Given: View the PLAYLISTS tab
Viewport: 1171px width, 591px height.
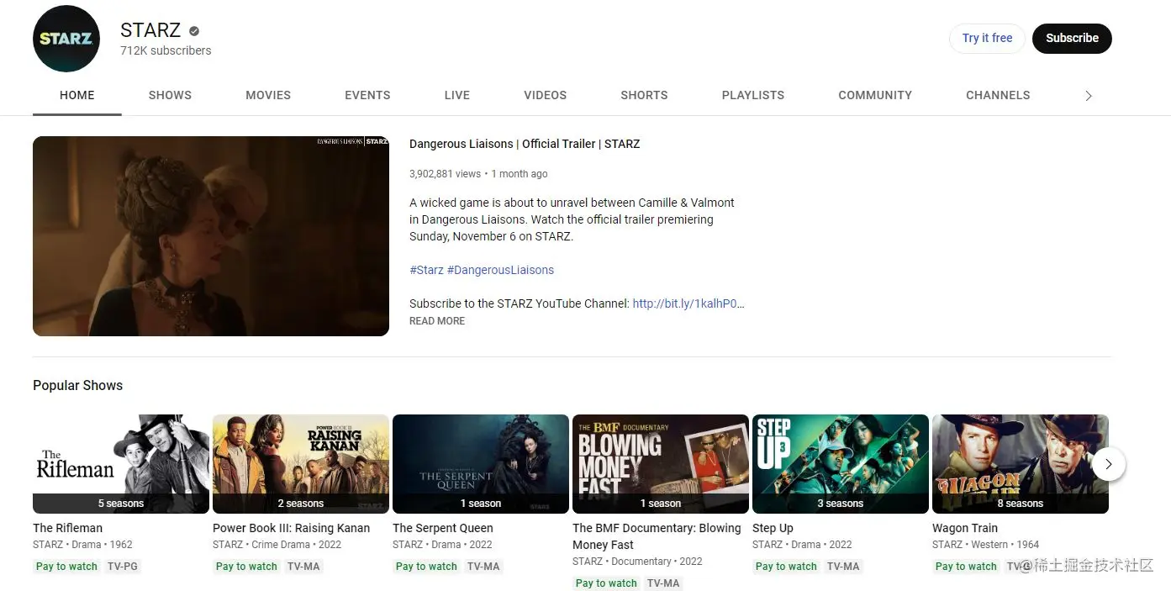Looking at the screenshot, I should pos(753,95).
